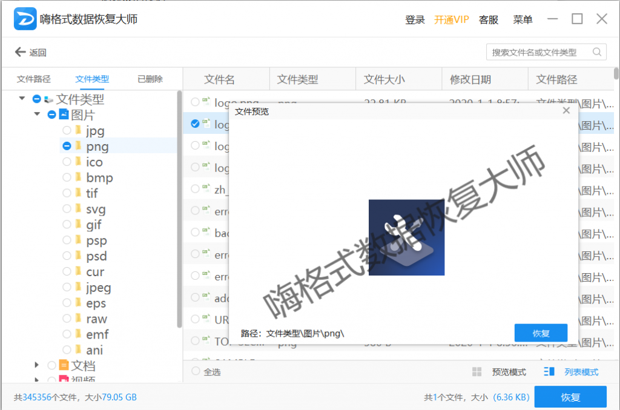Select the cur tree item

click(x=95, y=272)
